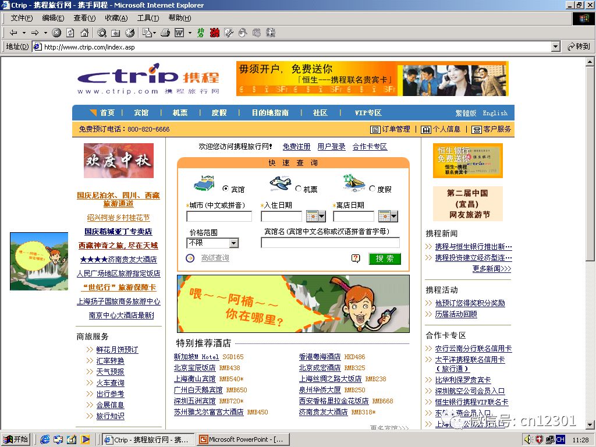Viewport: 596px width, 447px height.
Task: Click the wrench tools toolbar icon
Action: pos(228,33)
